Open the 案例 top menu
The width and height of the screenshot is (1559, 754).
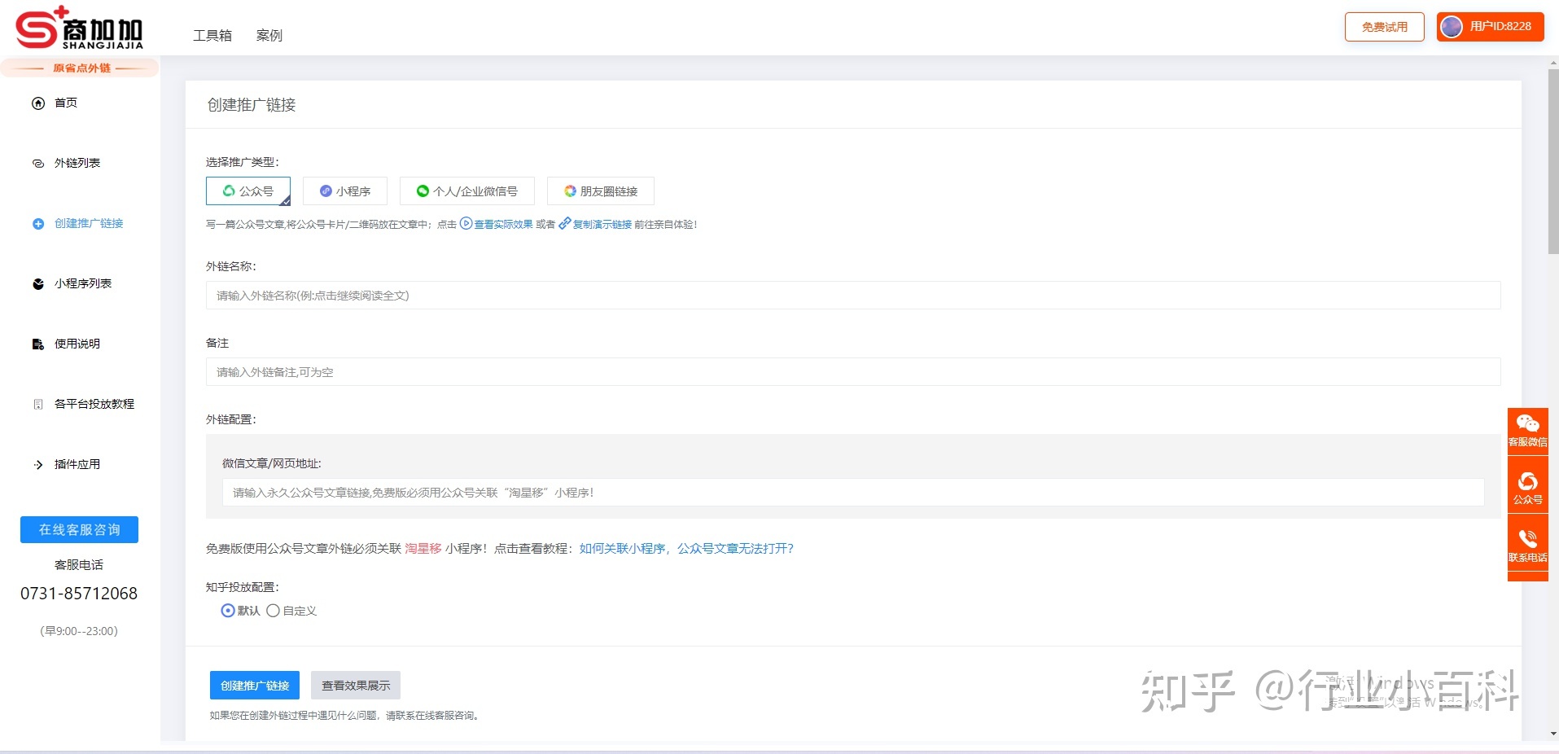[x=269, y=35]
